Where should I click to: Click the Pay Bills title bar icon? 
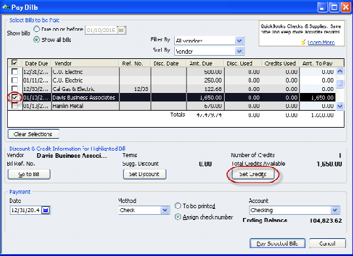coord(6,7)
